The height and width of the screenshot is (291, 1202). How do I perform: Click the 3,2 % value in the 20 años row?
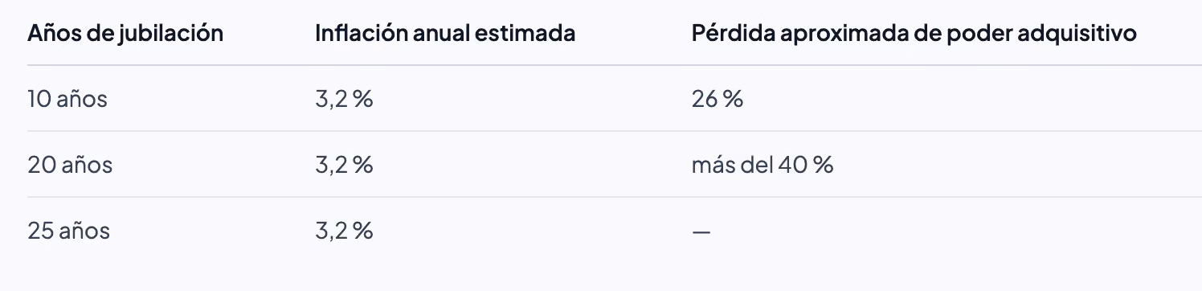345,166
